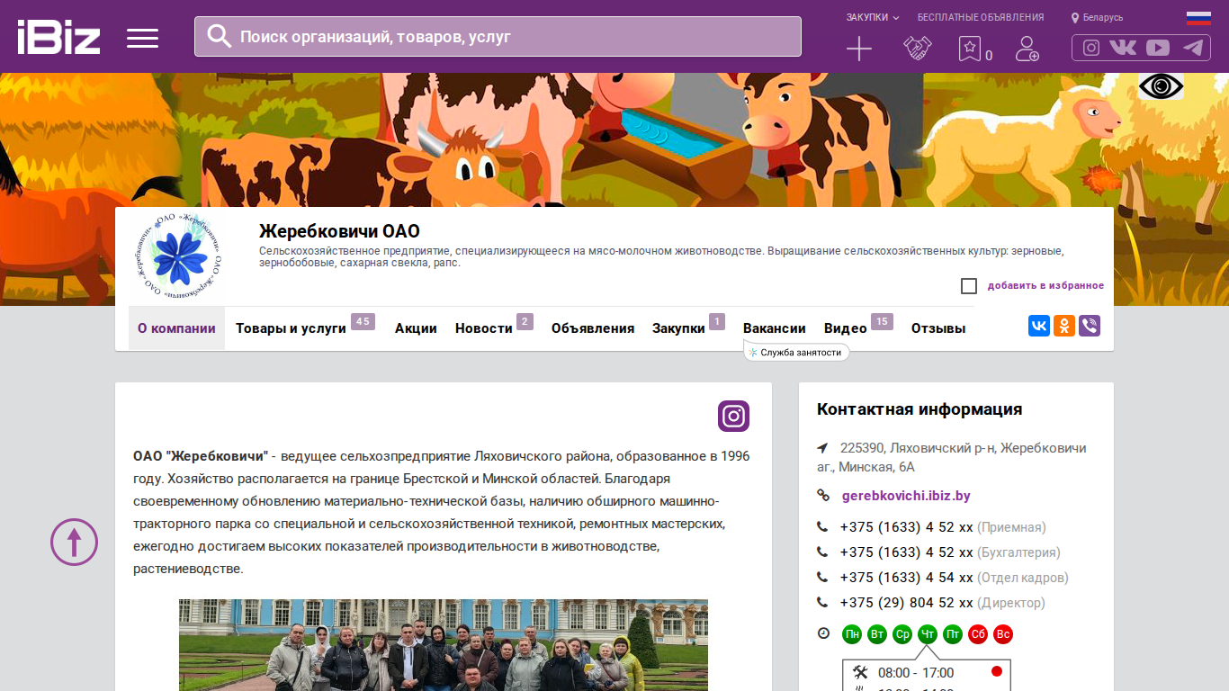The image size is (1229, 691).
Task: Click the working hours clock icon
Action: click(x=823, y=634)
